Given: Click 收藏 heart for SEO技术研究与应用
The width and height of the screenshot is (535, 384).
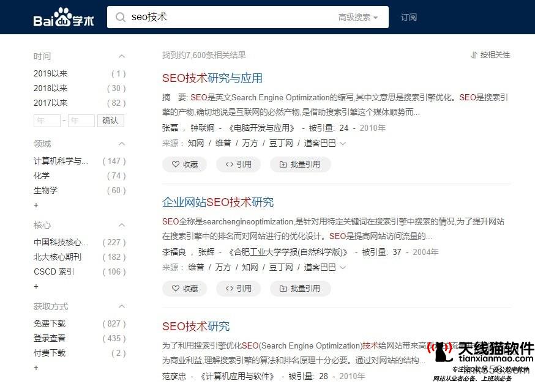Looking at the screenshot, I should tap(185, 164).
